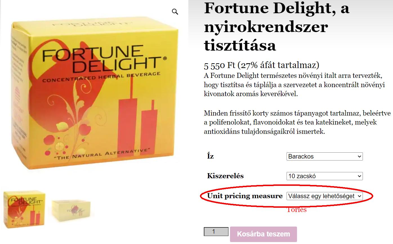Open the Íz dropdown showing Barackos
The image size is (393, 244).
(325, 157)
